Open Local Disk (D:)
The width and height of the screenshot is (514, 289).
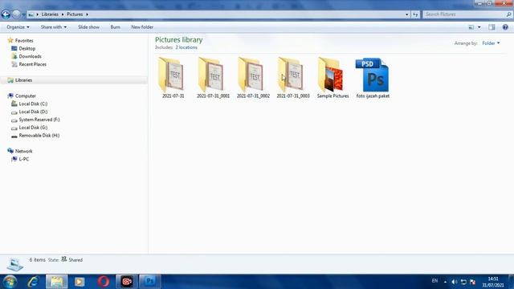[x=33, y=112]
